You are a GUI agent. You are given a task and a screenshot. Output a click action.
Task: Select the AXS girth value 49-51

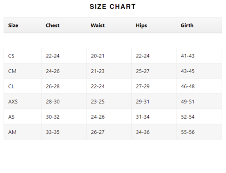[x=187, y=102]
